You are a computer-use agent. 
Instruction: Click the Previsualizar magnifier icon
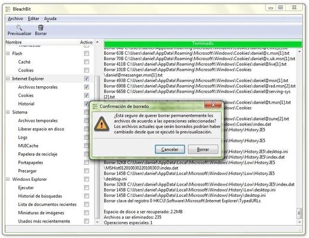point(19,27)
